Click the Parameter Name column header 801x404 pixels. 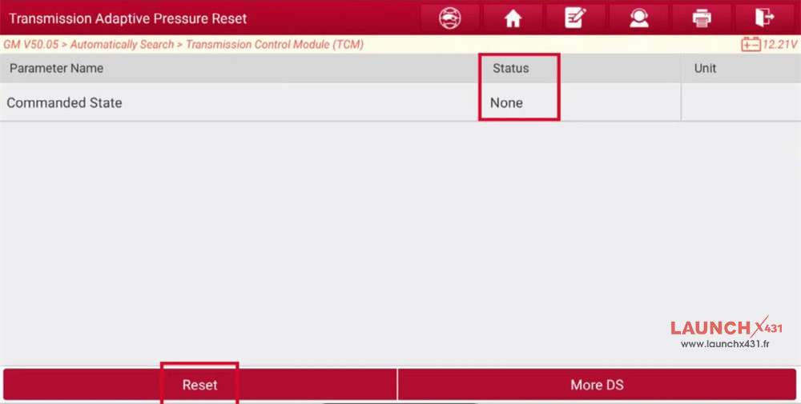click(56, 68)
